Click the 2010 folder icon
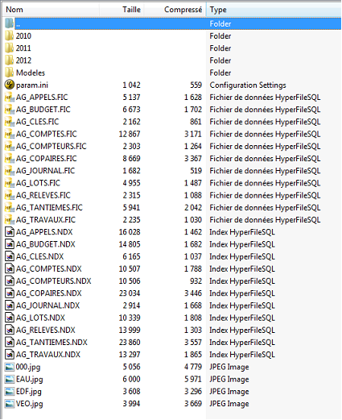342x420 pixels. click(10, 36)
